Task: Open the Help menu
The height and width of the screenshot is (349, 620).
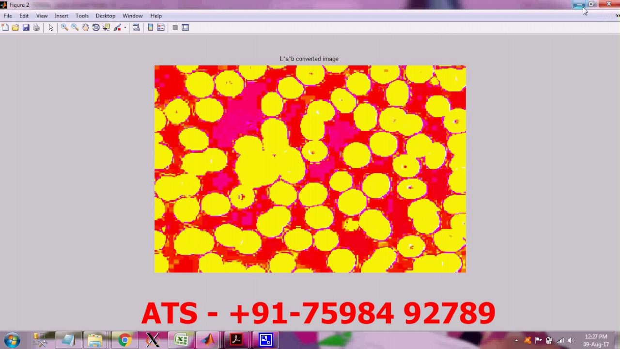Action: point(156,16)
